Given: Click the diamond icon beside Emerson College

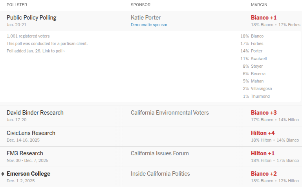Looking at the screenshot, I should pos(3,174).
